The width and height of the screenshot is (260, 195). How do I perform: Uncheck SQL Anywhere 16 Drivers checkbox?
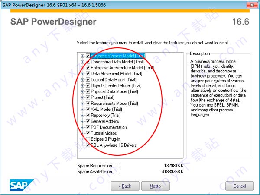tap(88, 145)
